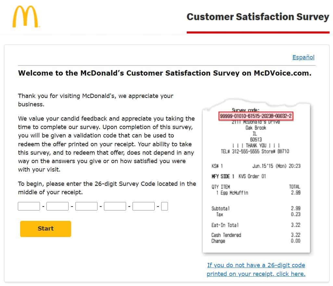The image size is (333, 286).
Task: Click the red bar under the header
Action: (258, 32)
